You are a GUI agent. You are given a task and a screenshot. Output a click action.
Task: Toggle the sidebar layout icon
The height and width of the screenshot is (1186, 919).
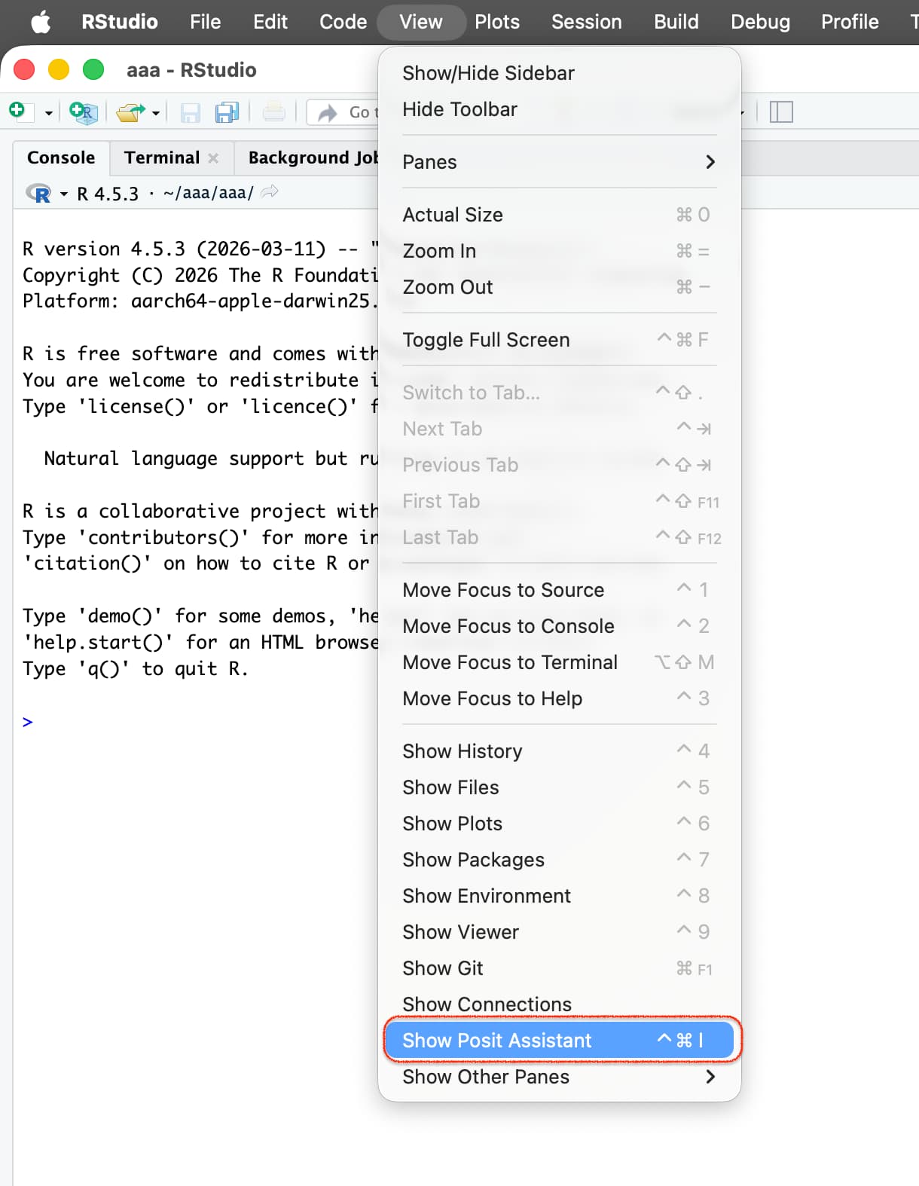click(781, 112)
